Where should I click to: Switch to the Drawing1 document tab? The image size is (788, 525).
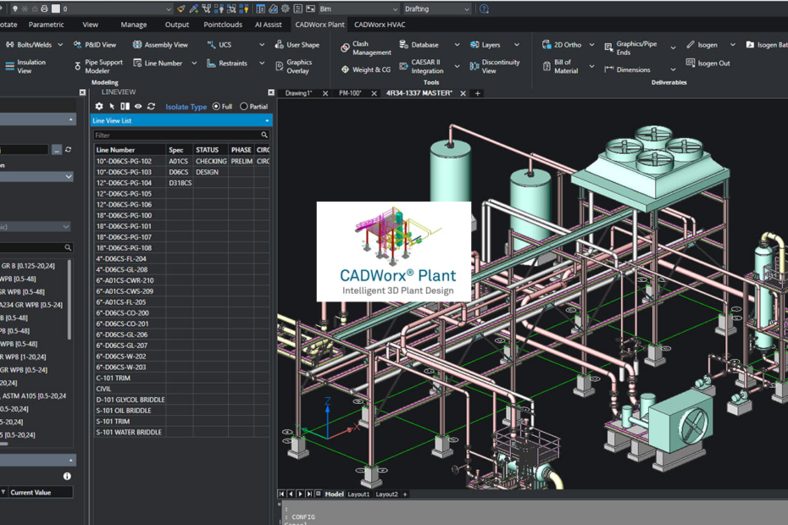coord(298,93)
